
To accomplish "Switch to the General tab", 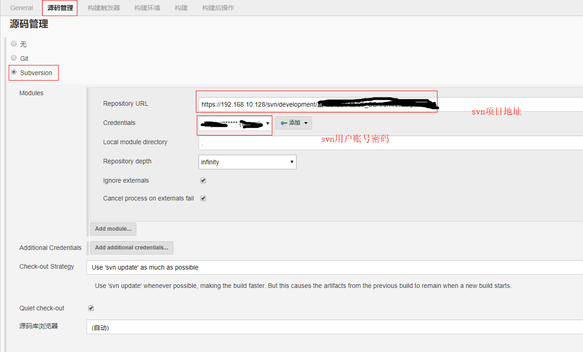I will (x=22, y=8).
